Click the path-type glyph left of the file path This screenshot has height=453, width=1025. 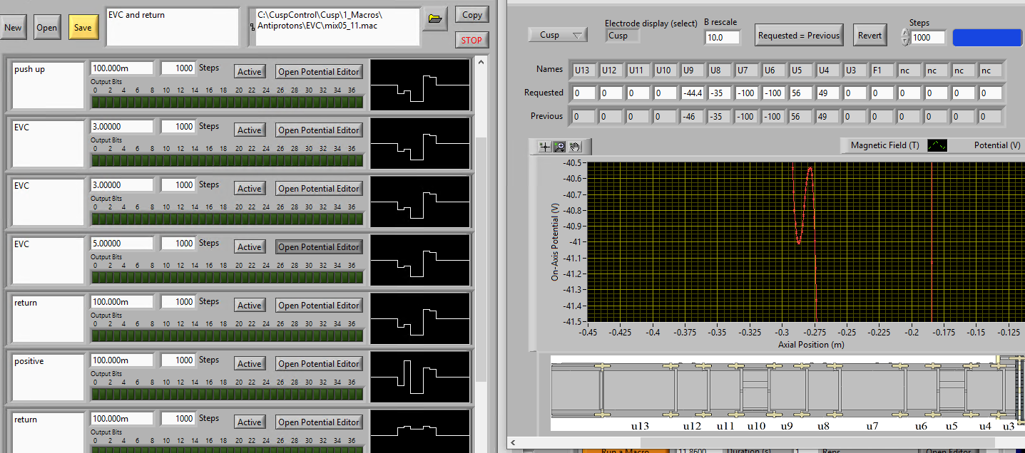pos(252,27)
